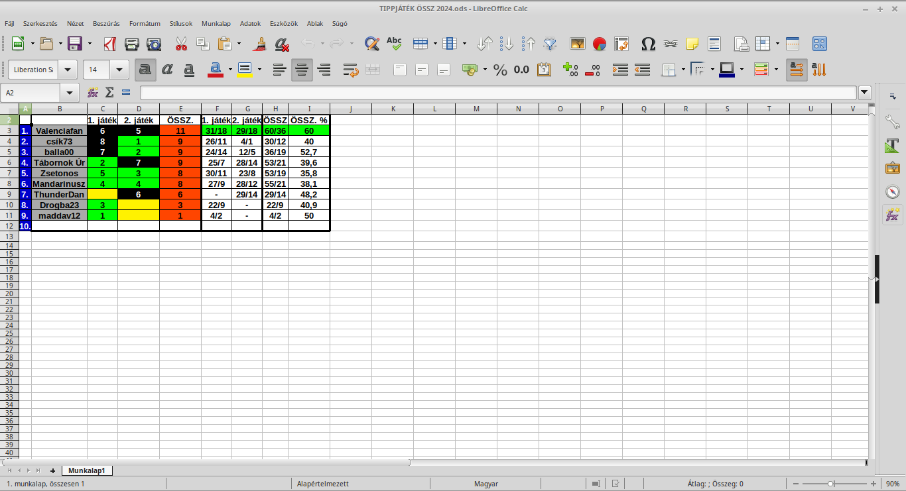Open the font name dropdown
The image size is (906, 491).
point(68,70)
